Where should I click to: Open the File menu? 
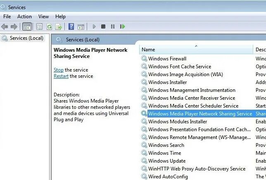[7, 17]
